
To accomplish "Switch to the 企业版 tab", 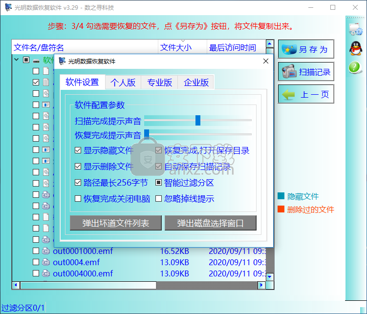I will click(196, 83).
